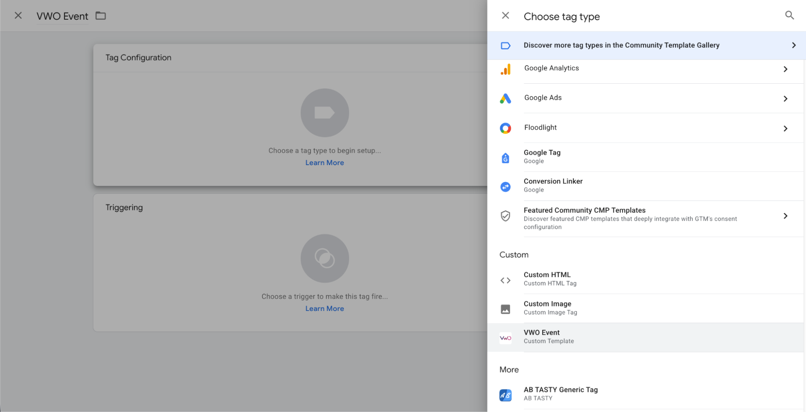This screenshot has width=806, height=412.
Task: Click the Custom Image picture icon
Action: point(505,309)
